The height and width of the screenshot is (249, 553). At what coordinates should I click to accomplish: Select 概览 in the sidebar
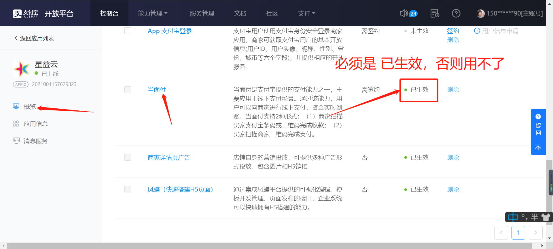click(30, 107)
